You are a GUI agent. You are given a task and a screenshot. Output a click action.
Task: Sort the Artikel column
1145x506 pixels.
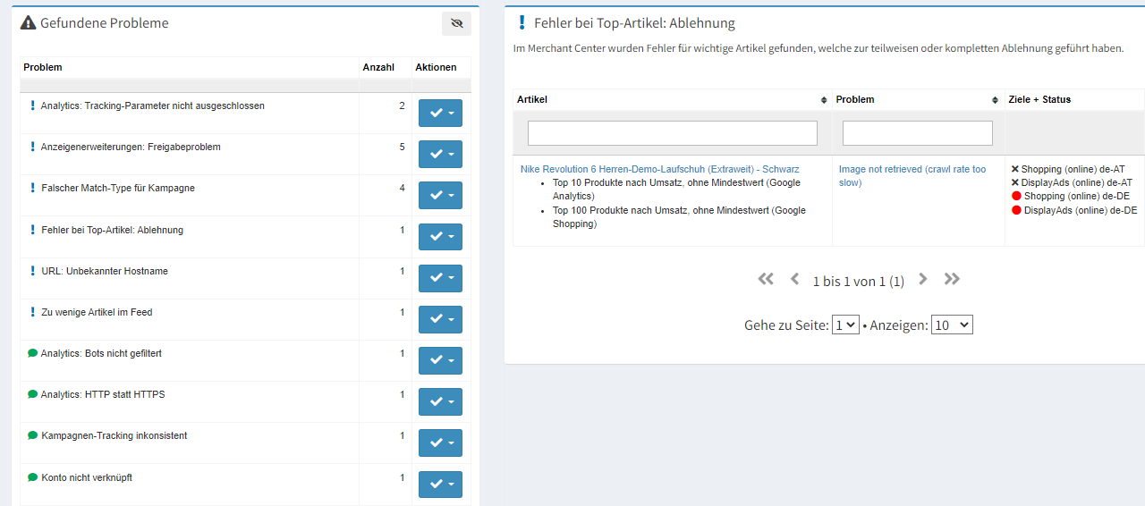pos(823,100)
